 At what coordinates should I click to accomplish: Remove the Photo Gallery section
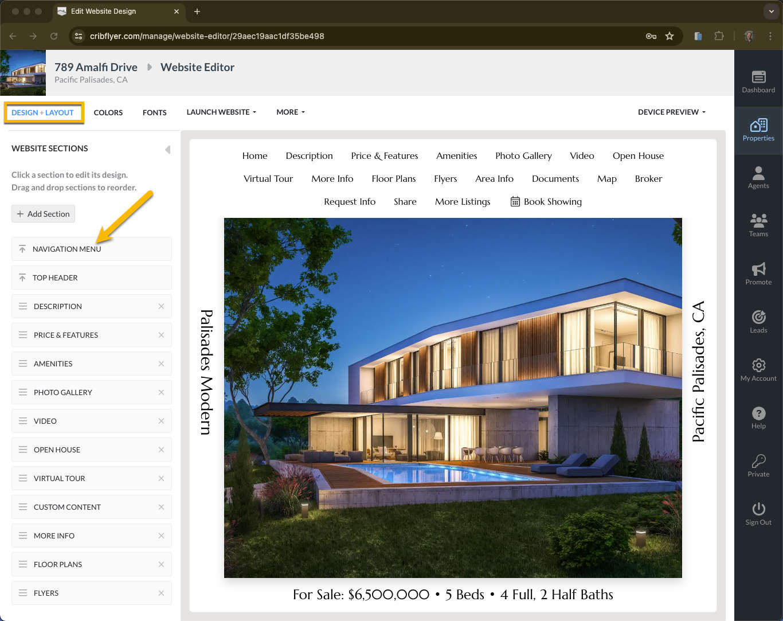click(161, 392)
